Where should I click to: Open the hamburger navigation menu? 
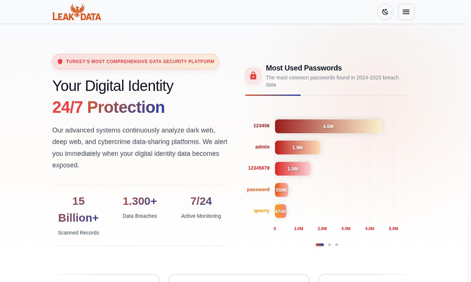pyautogui.click(x=406, y=12)
